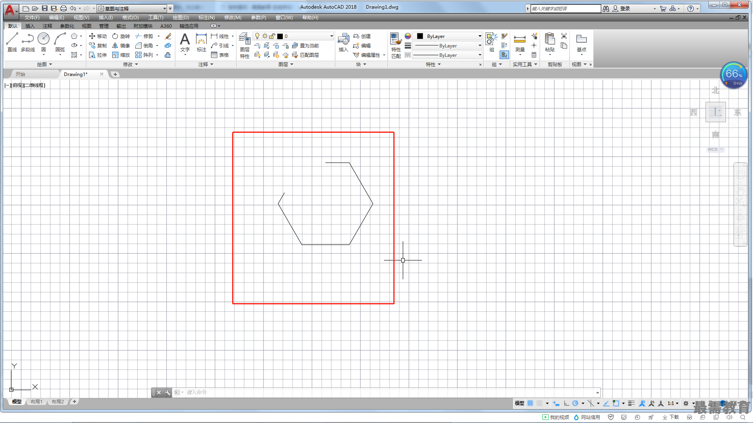Screen dimensions: 753x423
Task: Switch to the 布局1 layout tab
Action: [x=36, y=401]
